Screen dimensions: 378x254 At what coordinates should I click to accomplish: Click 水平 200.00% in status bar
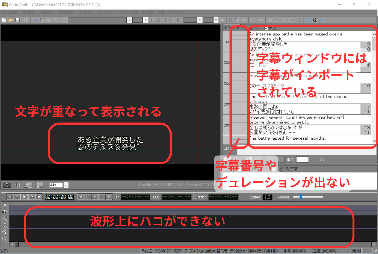[x=295, y=251]
